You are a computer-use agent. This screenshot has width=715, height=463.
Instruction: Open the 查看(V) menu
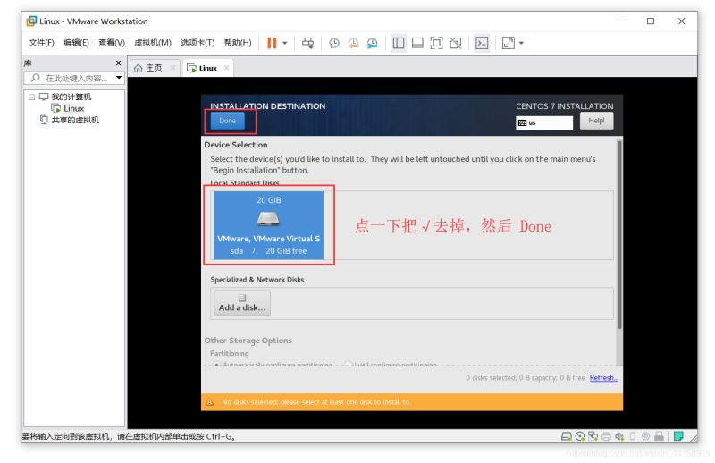112,42
